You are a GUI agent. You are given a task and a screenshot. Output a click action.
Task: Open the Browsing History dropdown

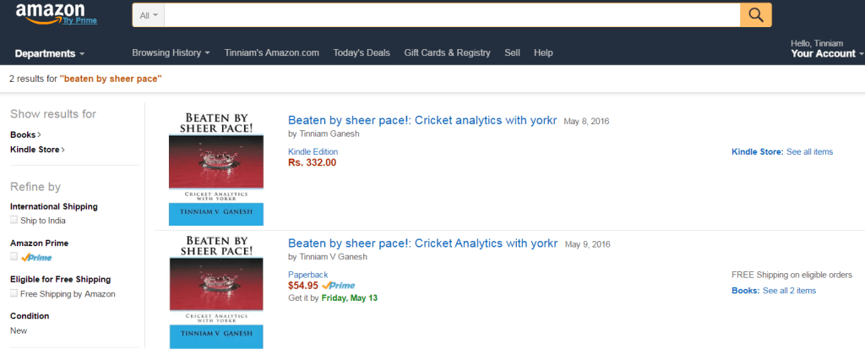171,52
